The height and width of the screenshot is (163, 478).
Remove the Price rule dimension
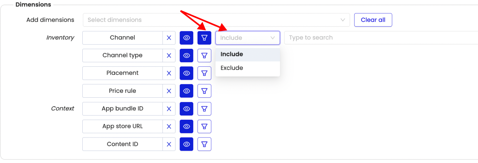(x=169, y=91)
